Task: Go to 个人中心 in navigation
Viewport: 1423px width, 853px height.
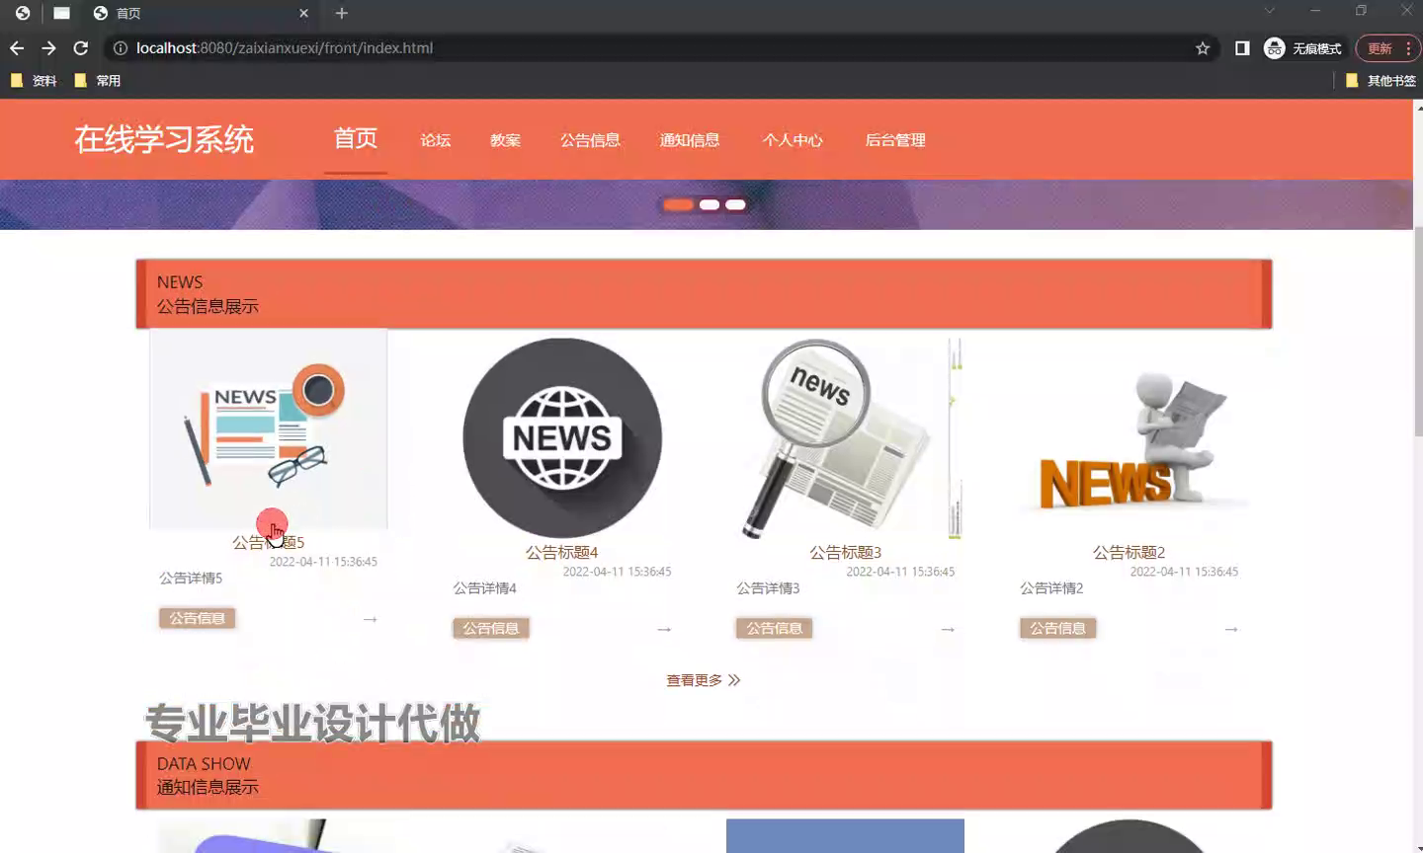Action: [x=793, y=140]
